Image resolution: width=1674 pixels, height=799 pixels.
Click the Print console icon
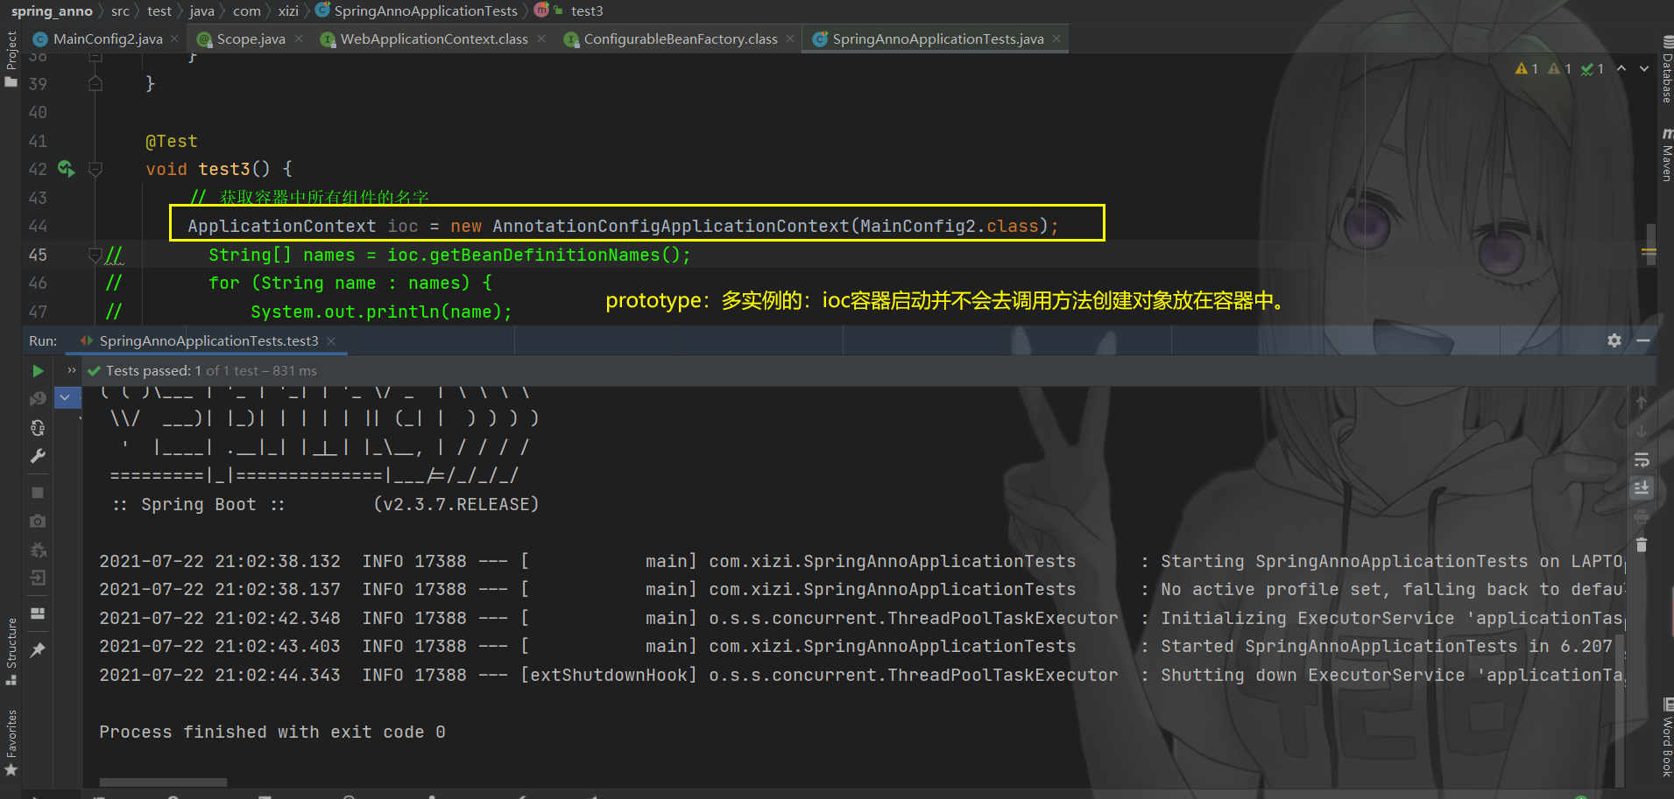[1642, 516]
